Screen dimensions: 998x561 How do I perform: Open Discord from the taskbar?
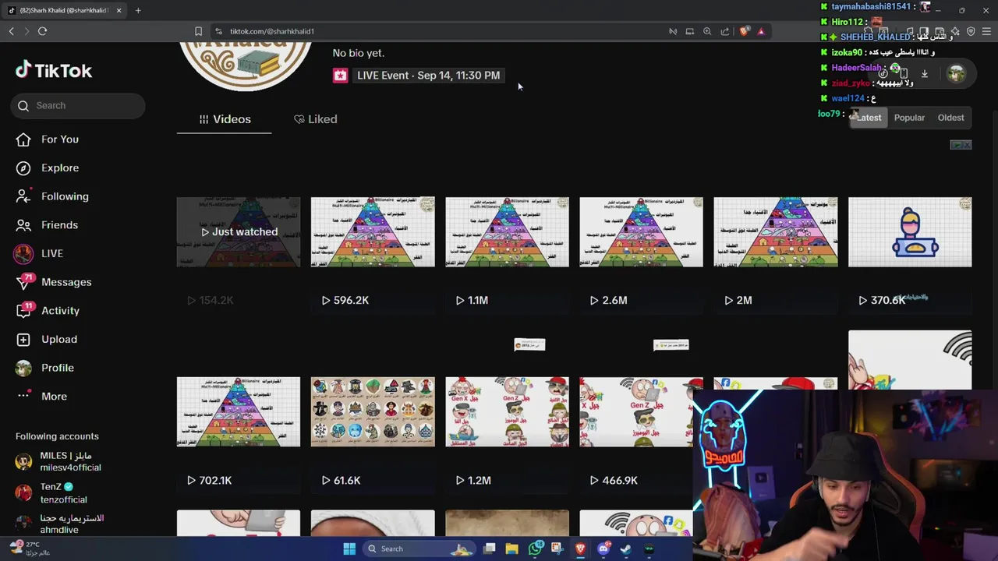(603, 549)
